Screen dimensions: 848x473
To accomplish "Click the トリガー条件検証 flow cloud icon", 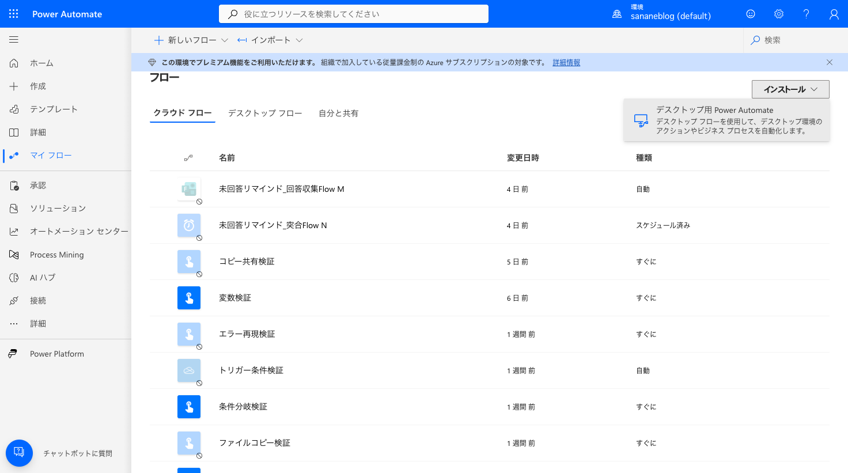I will (189, 370).
